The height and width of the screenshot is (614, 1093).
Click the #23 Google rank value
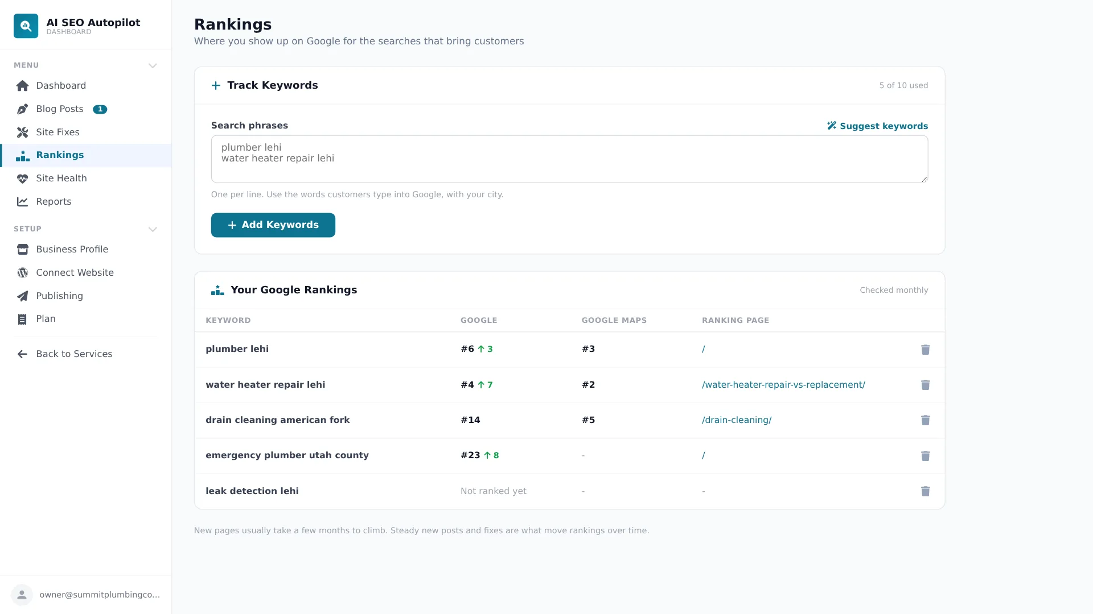click(470, 455)
